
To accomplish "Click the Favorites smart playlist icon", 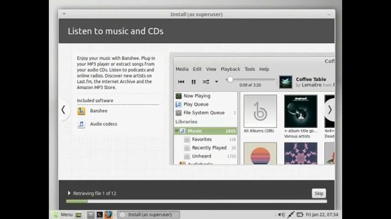I will coord(187,139).
